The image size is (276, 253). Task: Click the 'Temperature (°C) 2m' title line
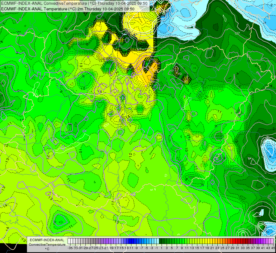[x=68, y=9]
